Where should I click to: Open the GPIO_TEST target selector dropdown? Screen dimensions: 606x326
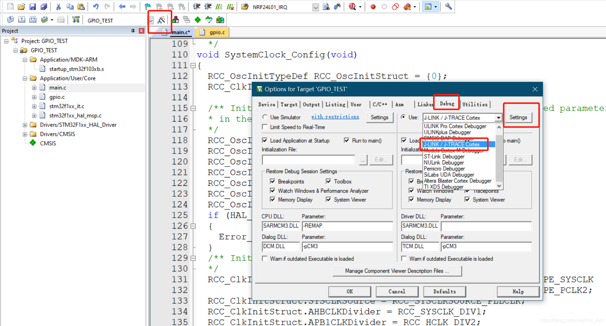151,20
